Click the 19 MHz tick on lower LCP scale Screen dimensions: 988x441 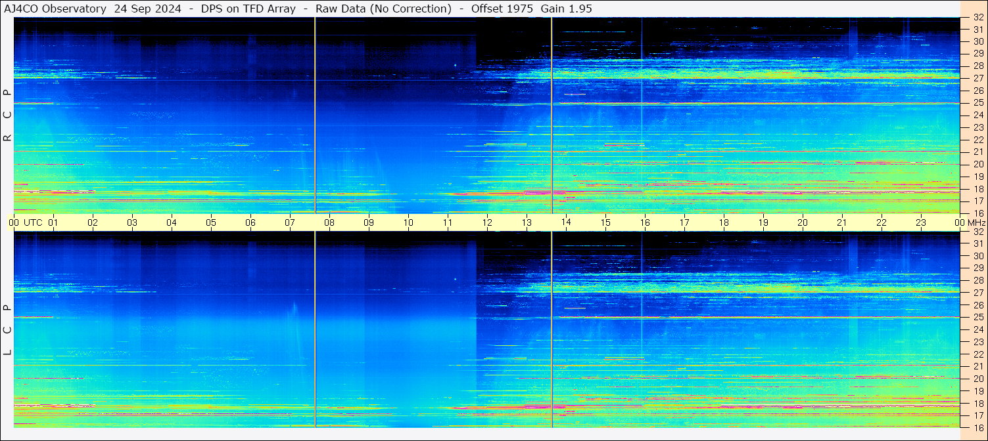point(977,391)
